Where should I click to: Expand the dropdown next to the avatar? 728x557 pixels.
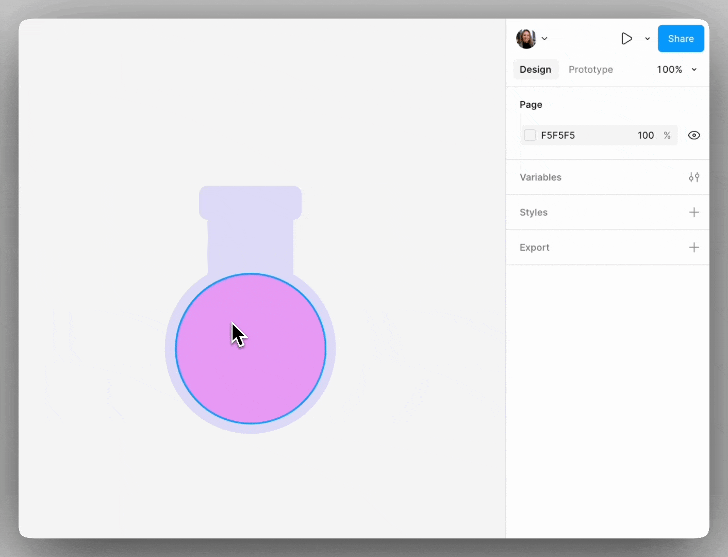pyautogui.click(x=544, y=39)
